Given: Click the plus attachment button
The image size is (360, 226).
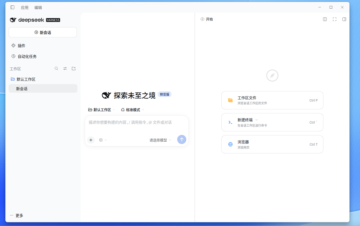Looking at the screenshot, I should pyautogui.click(x=91, y=140).
